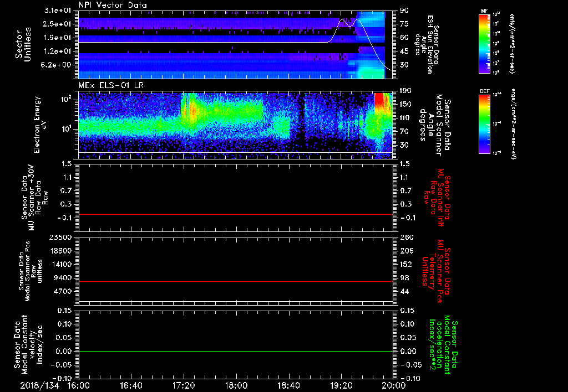
Task: Click the date label '2018/134'
Action: [x=40, y=385]
